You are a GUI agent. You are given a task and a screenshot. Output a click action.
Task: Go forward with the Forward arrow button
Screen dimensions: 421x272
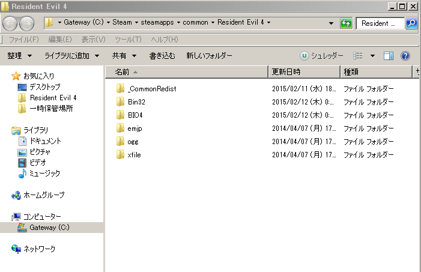pyautogui.click(x=27, y=23)
